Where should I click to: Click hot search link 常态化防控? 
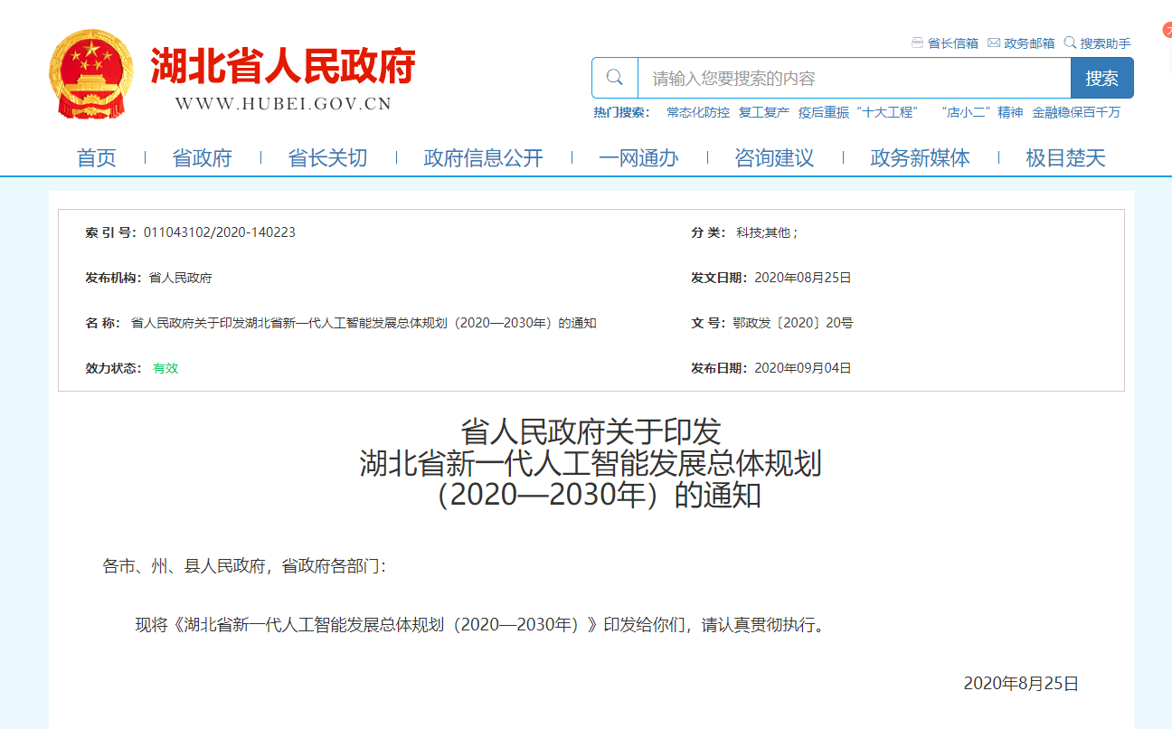pos(697,113)
